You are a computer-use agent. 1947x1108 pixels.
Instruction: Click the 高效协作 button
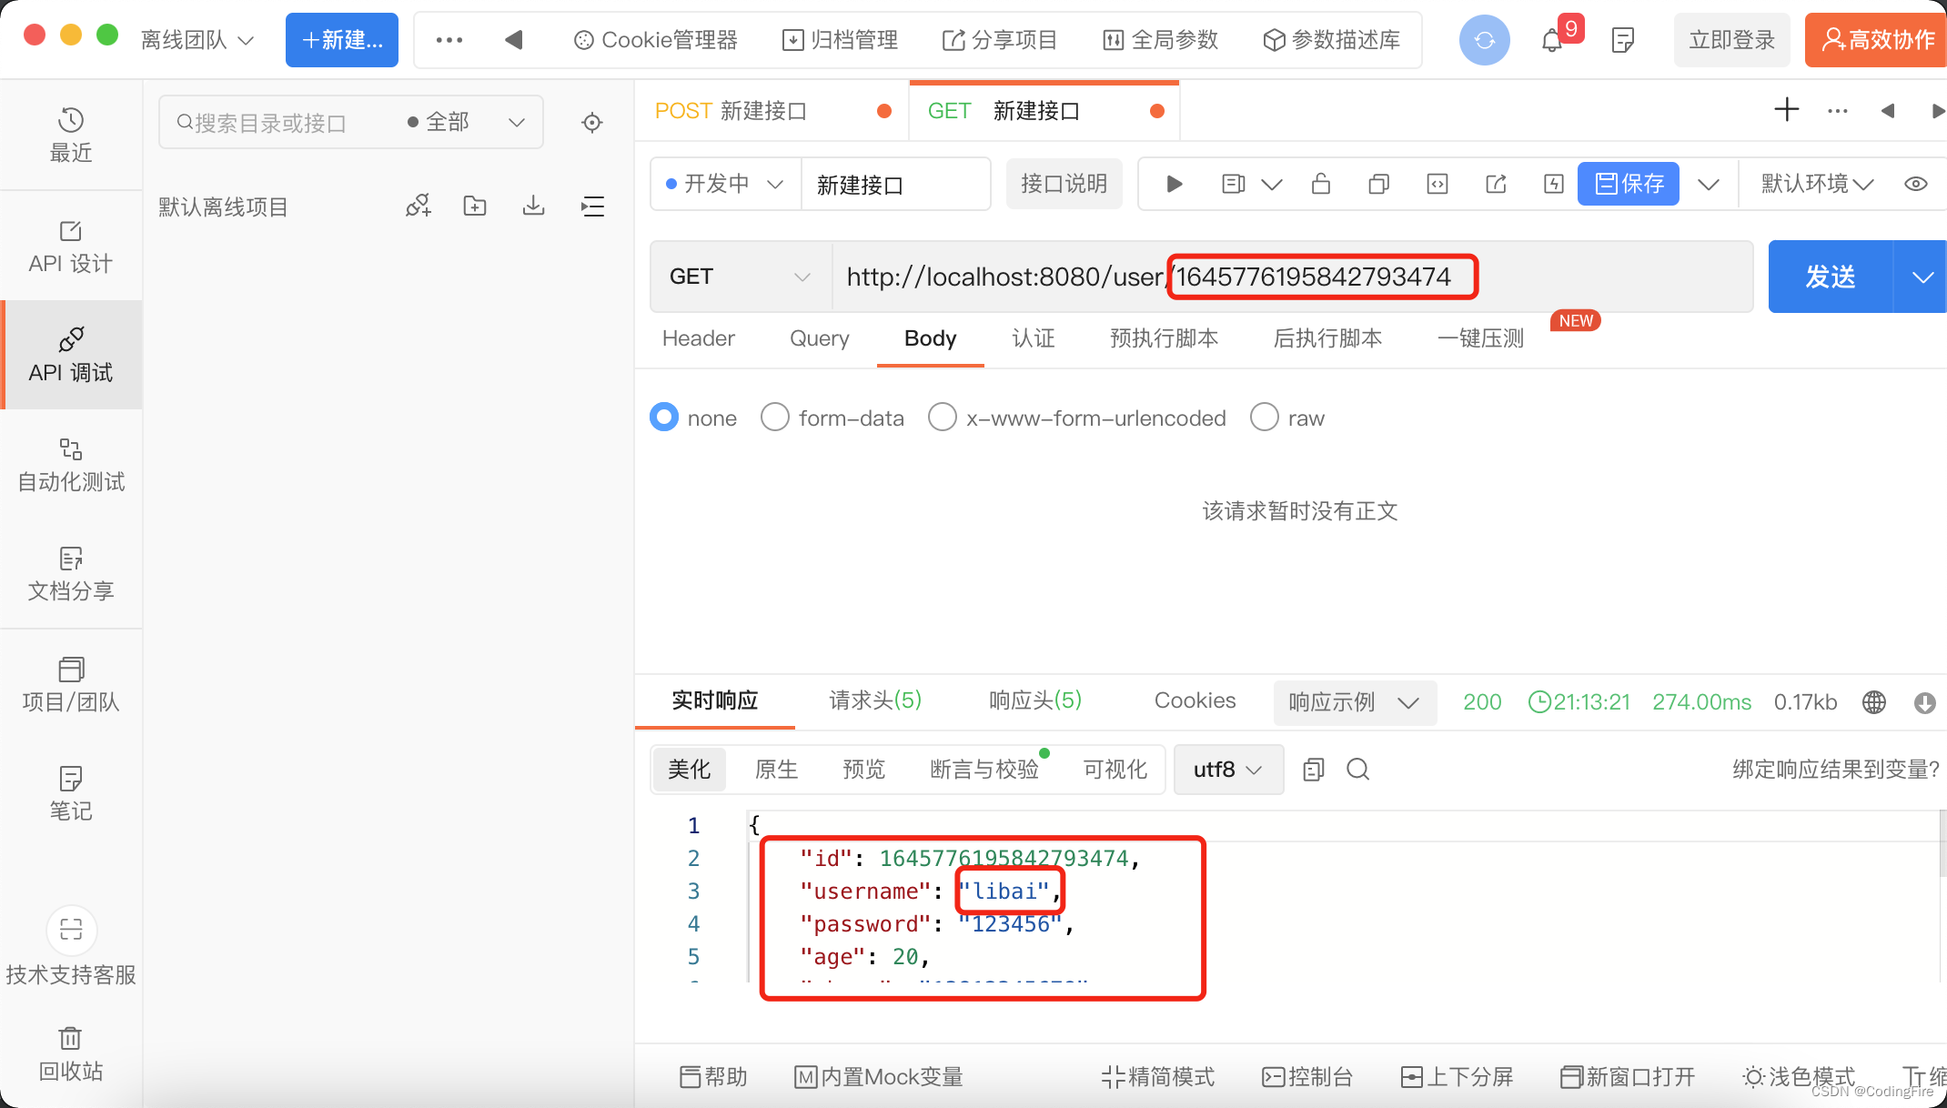point(1876,40)
